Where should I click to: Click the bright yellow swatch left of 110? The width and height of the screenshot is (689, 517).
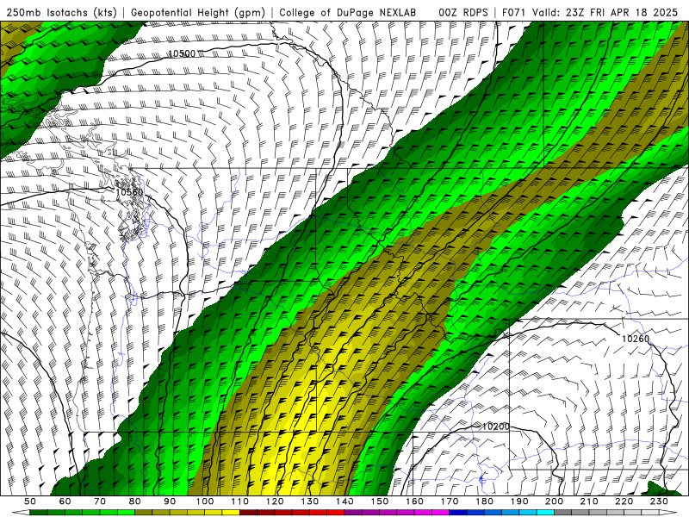pyautogui.click(x=231, y=513)
